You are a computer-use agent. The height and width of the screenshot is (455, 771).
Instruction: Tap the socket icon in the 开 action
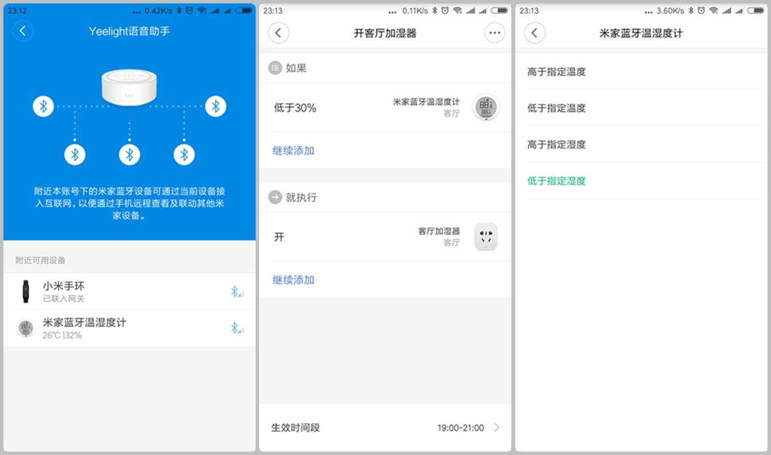point(486,237)
